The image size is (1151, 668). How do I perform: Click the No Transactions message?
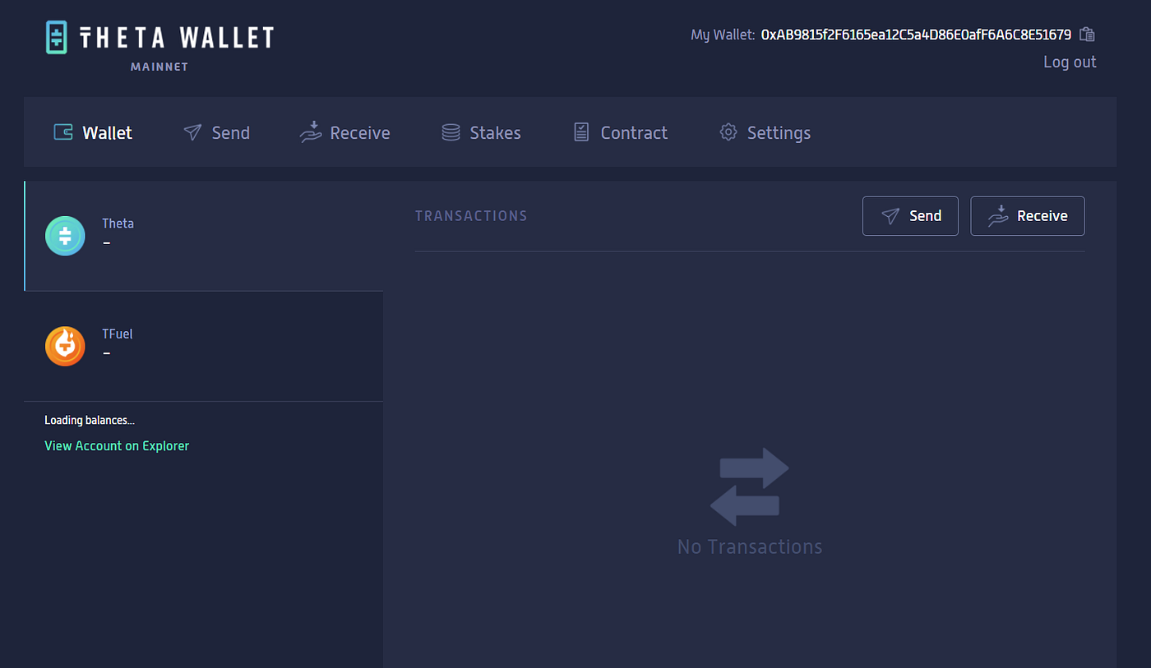pyautogui.click(x=750, y=546)
